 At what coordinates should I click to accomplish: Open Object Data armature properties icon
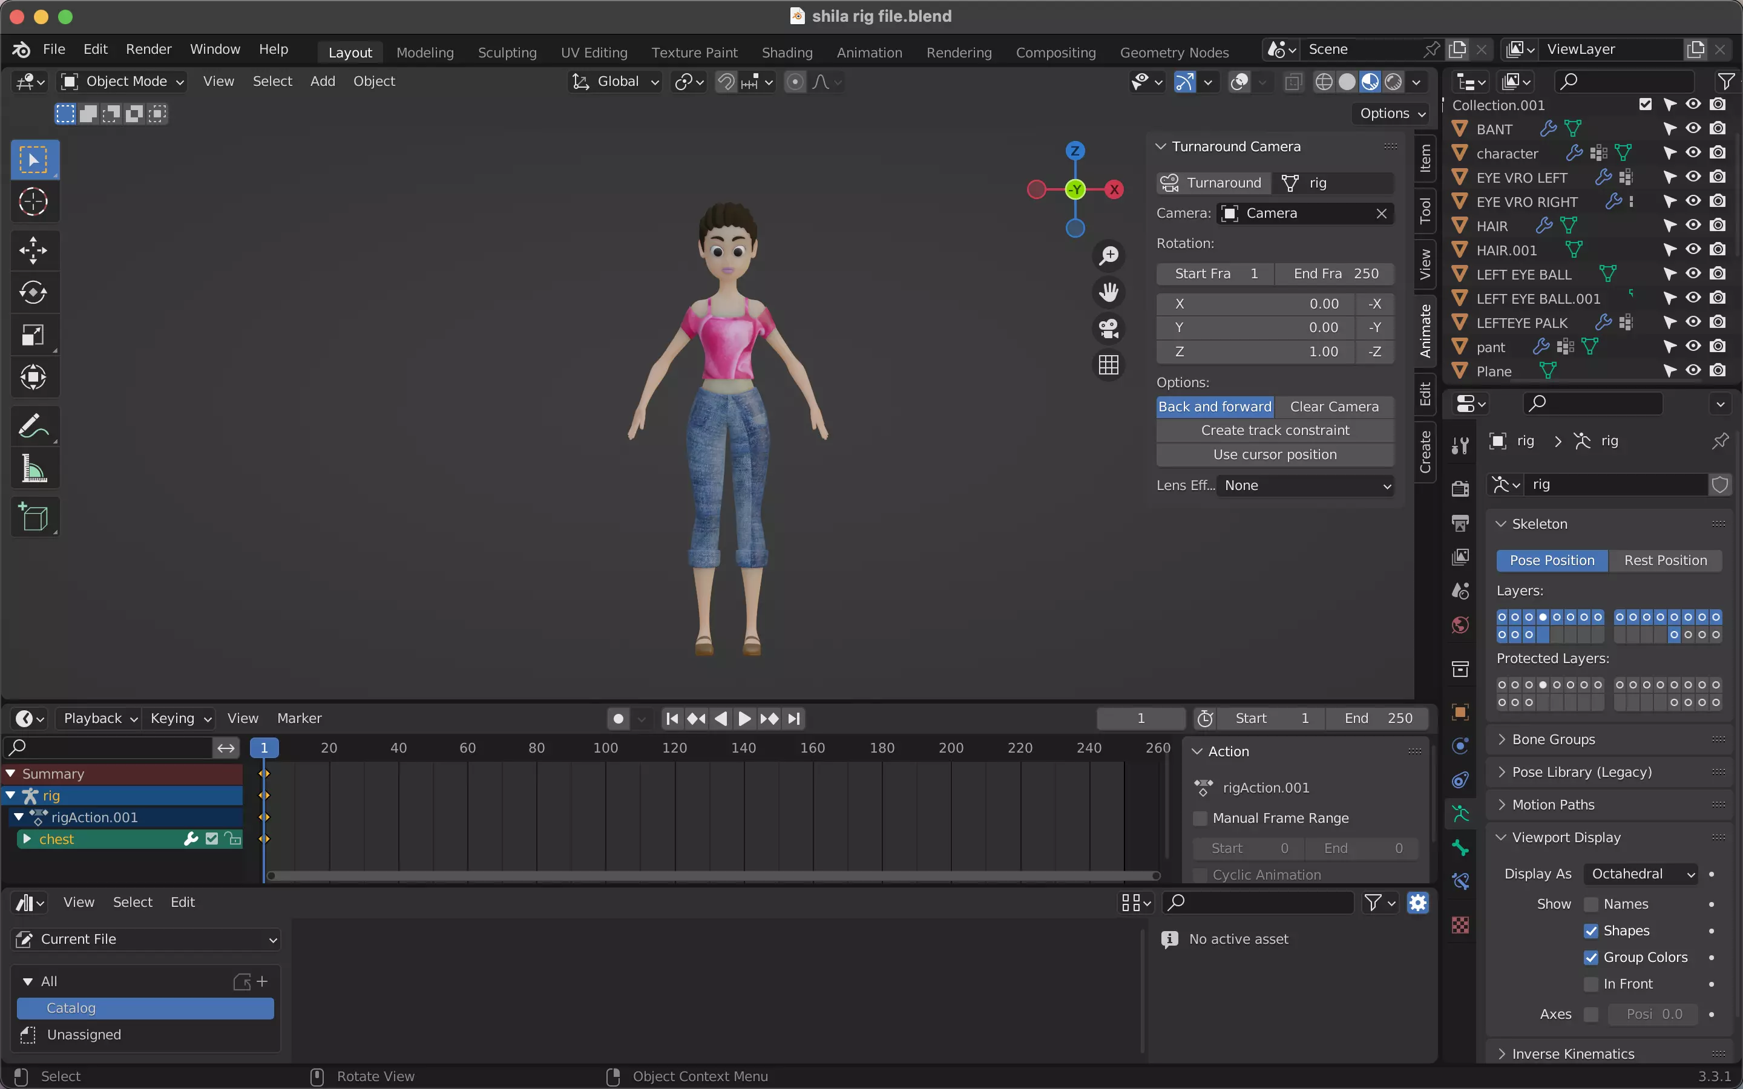(x=1460, y=814)
